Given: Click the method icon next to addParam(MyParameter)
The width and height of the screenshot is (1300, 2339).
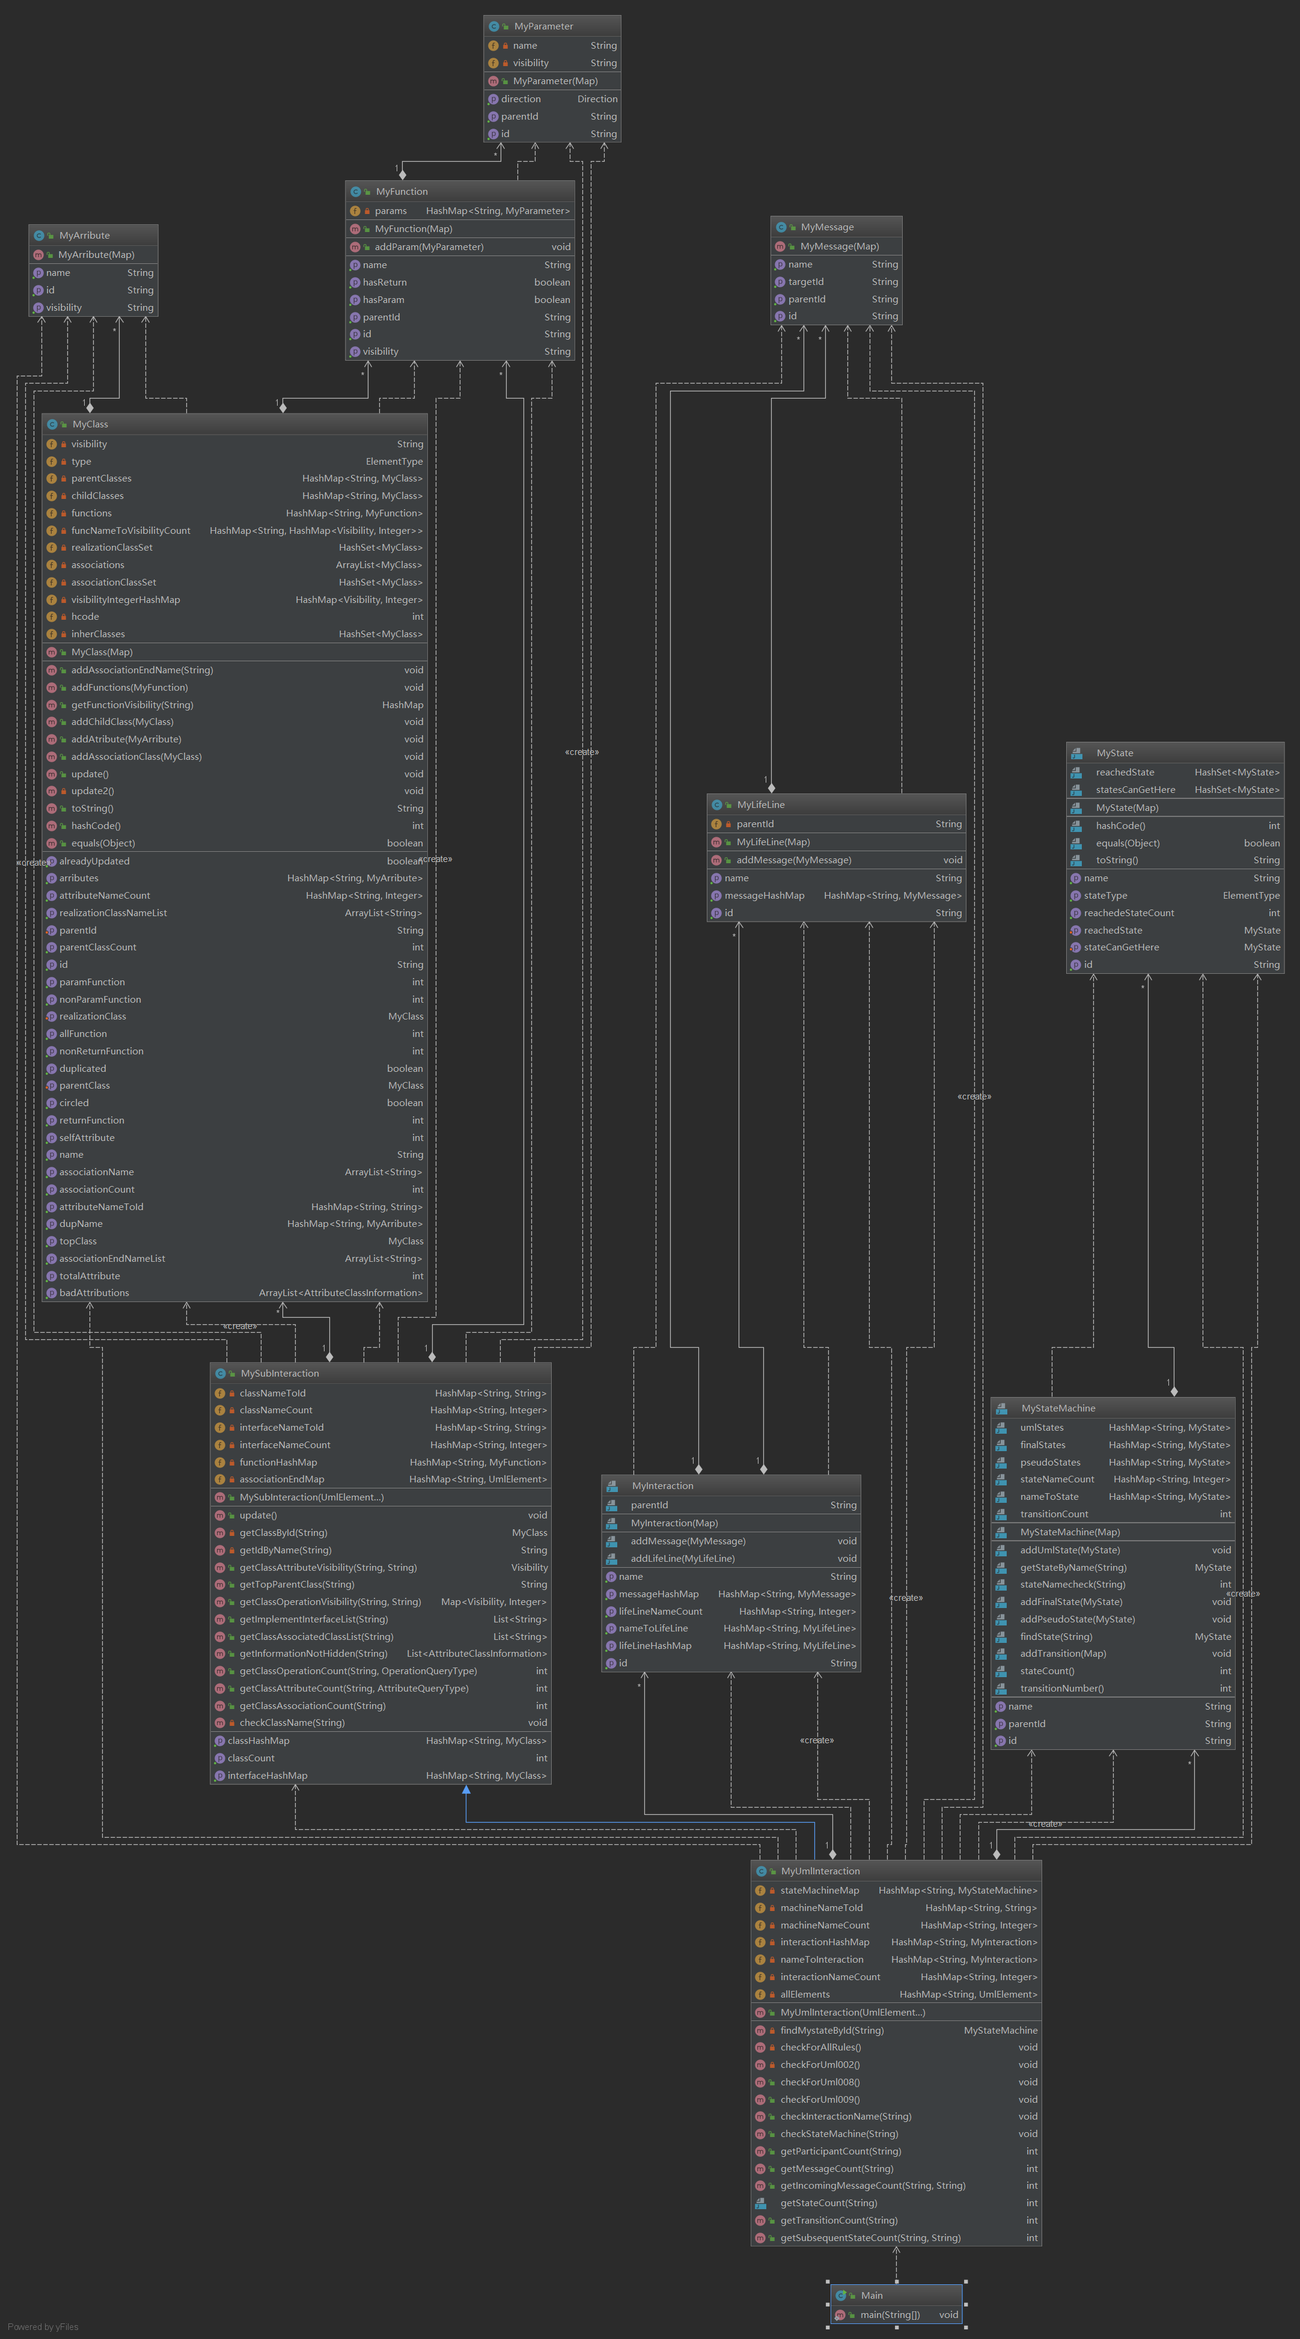Looking at the screenshot, I should 355,247.
